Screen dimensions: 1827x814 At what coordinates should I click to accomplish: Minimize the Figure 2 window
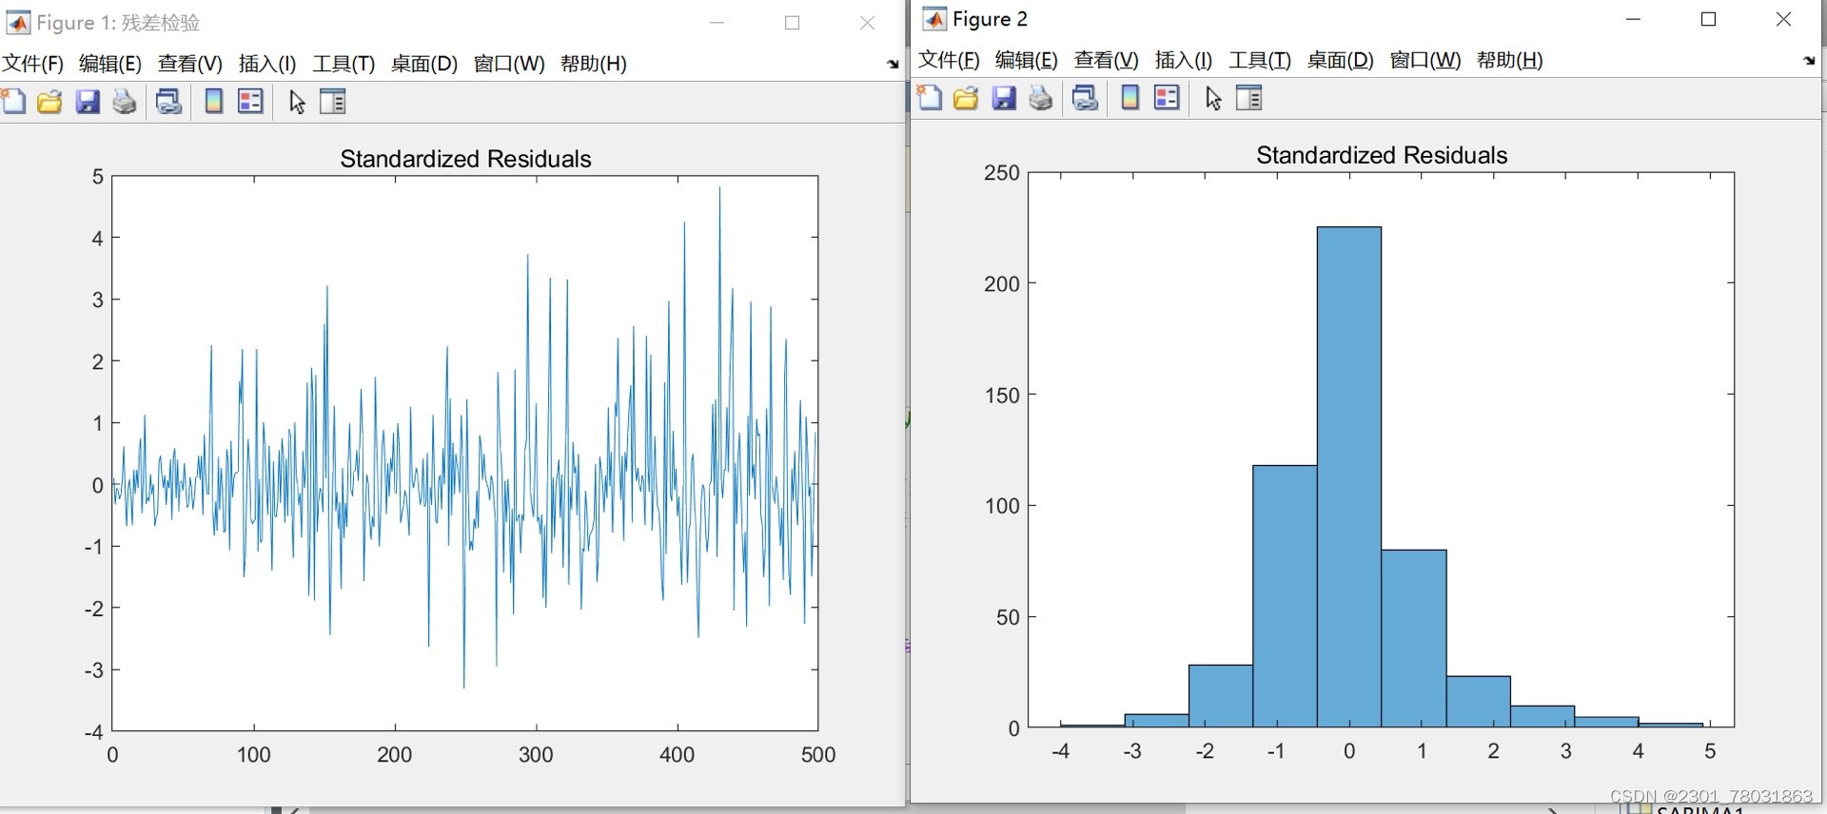click(1634, 19)
